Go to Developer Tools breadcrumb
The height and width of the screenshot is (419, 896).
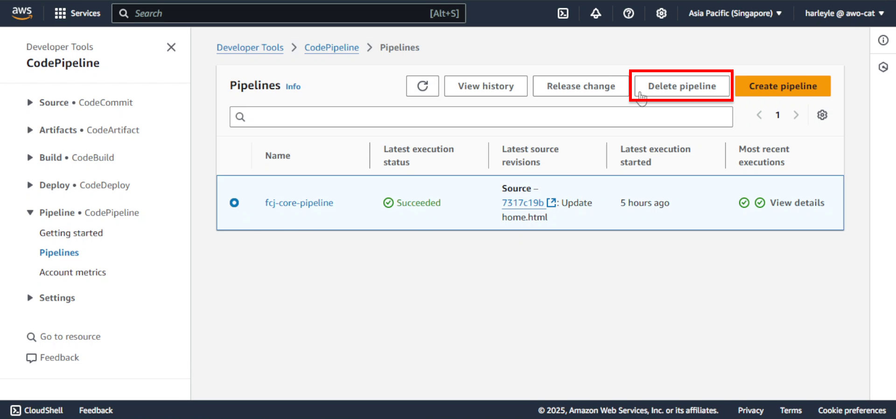tap(250, 48)
